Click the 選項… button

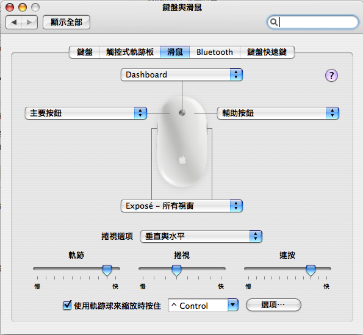(x=273, y=305)
